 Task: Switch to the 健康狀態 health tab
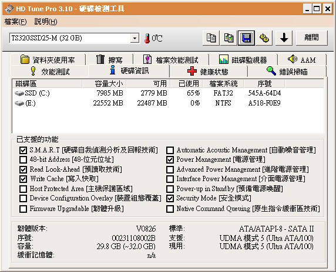click(x=209, y=72)
